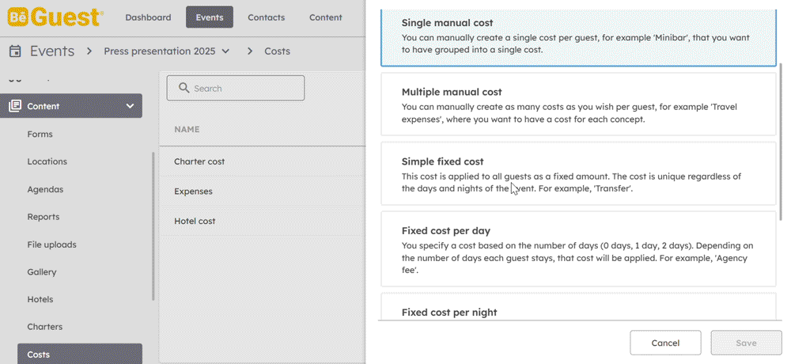Open Forms in the sidebar
Screen dimensions: 791x364
point(40,135)
